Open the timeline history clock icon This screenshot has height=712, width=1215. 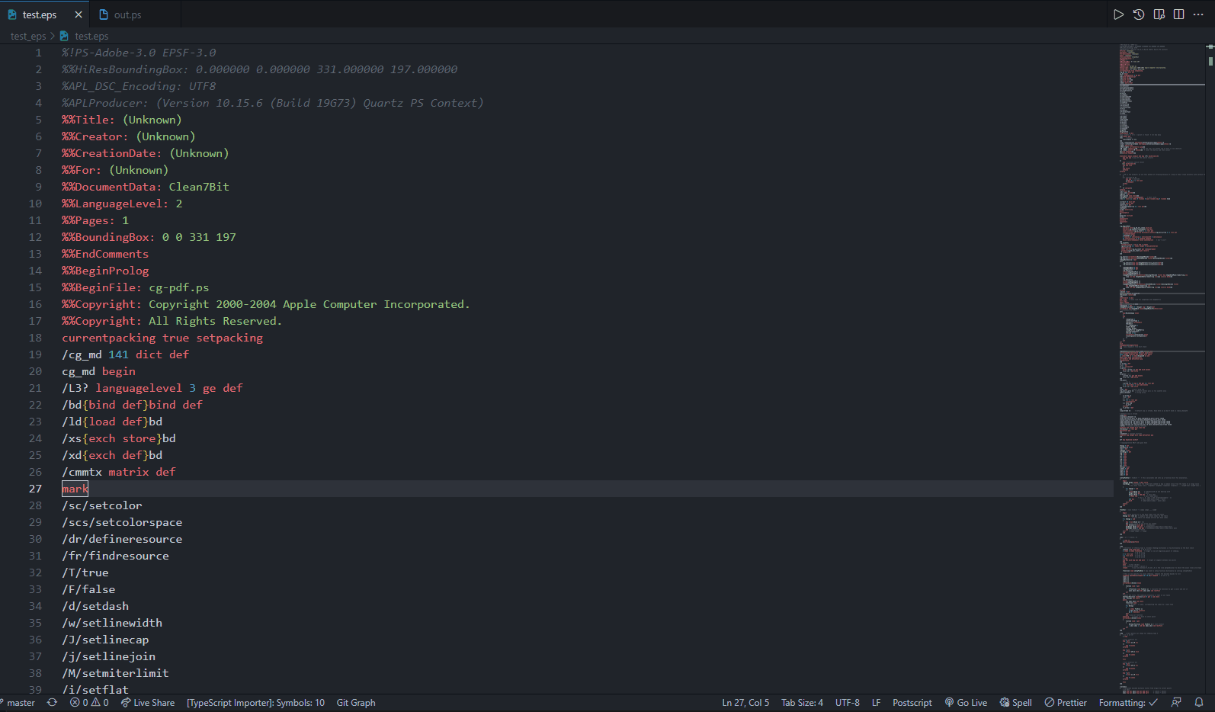tap(1139, 14)
